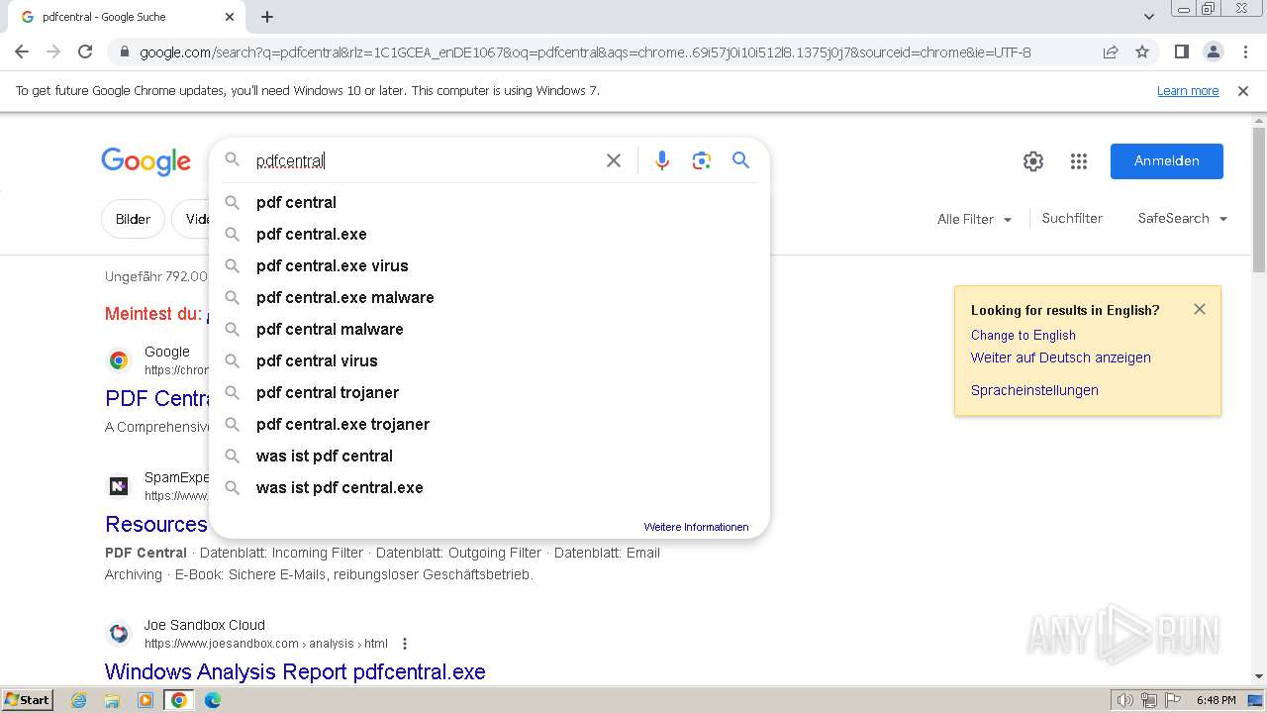Image resolution: width=1267 pixels, height=713 pixels.
Task: Open Microsoft Edge from the taskbar
Action: (x=213, y=700)
